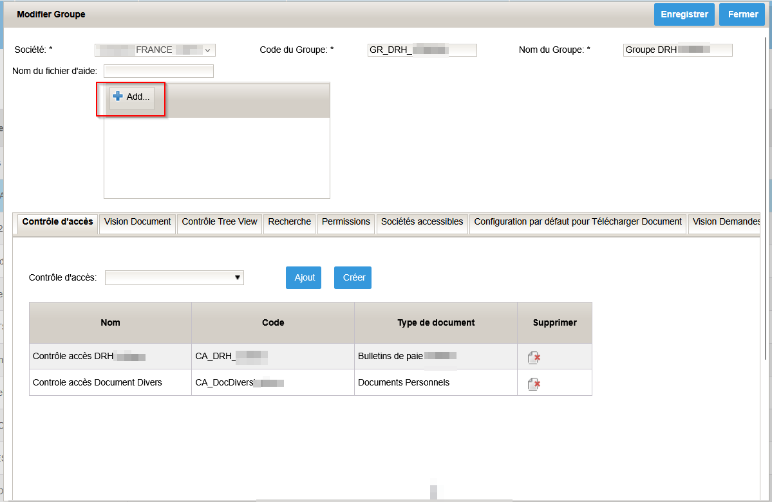Click the Fermer button
Image resolution: width=772 pixels, height=502 pixels.
[742, 14]
